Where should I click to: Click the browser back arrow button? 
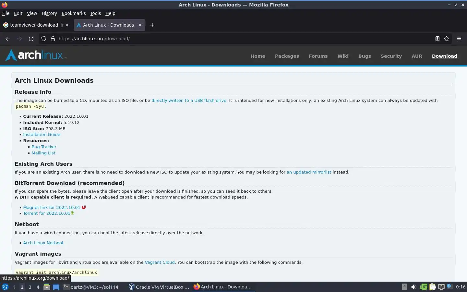pos(8,39)
